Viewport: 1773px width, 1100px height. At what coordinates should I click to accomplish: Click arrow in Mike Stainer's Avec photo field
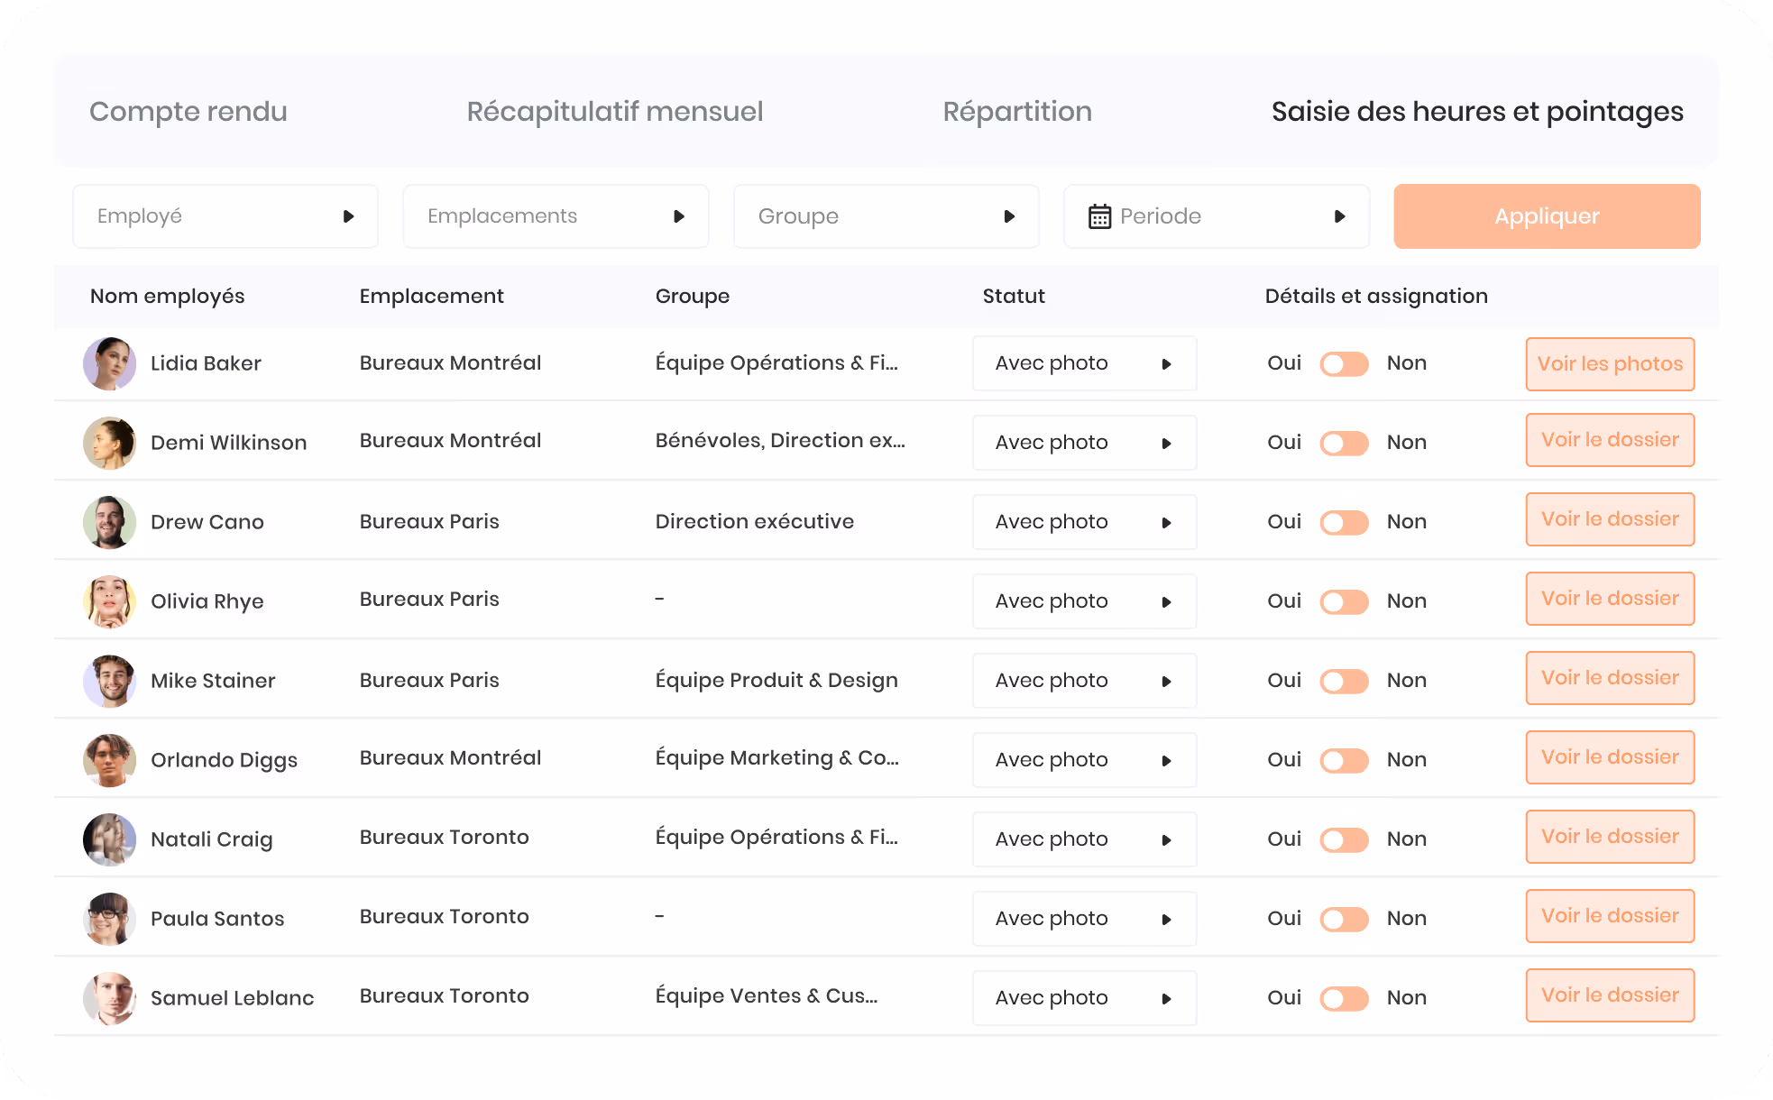(x=1166, y=681)
